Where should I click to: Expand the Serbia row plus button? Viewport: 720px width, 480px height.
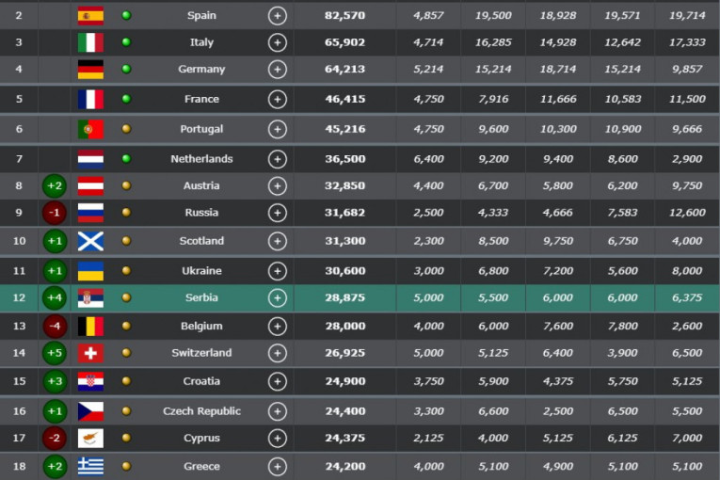click(x=277, y=298)
